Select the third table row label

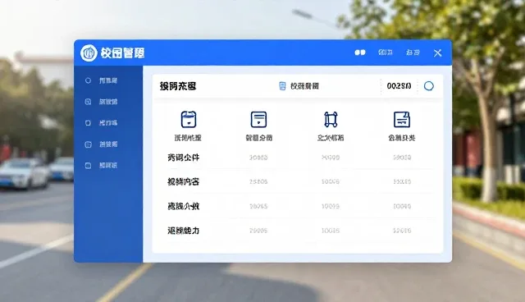coord(184,206)
